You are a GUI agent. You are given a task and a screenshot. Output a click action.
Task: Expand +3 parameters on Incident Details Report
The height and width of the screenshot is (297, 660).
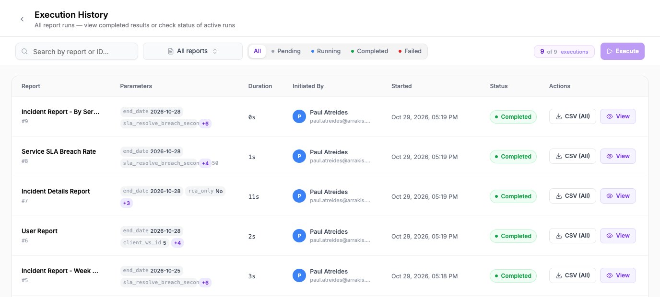(127, 203)
